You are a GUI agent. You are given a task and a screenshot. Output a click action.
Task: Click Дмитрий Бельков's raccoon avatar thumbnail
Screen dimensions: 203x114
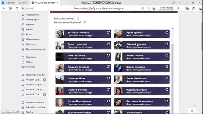(118, 45)
